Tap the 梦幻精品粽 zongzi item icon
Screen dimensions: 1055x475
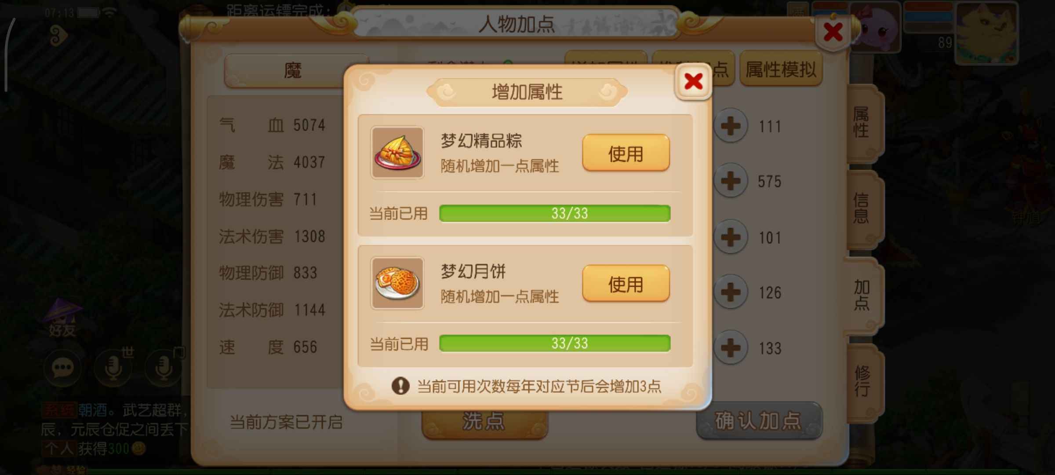(x=397, y=153)
